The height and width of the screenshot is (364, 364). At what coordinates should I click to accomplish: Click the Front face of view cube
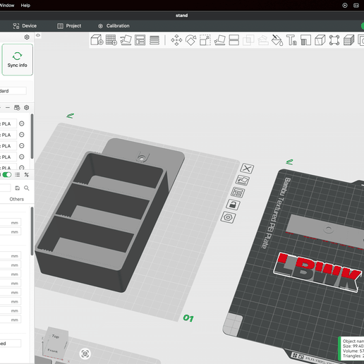tap(53, 351)
